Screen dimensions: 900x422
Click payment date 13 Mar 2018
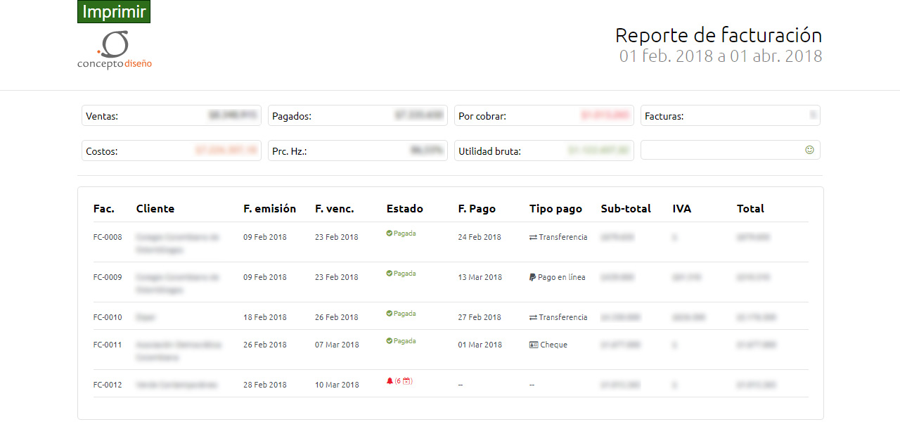[480, 278]
